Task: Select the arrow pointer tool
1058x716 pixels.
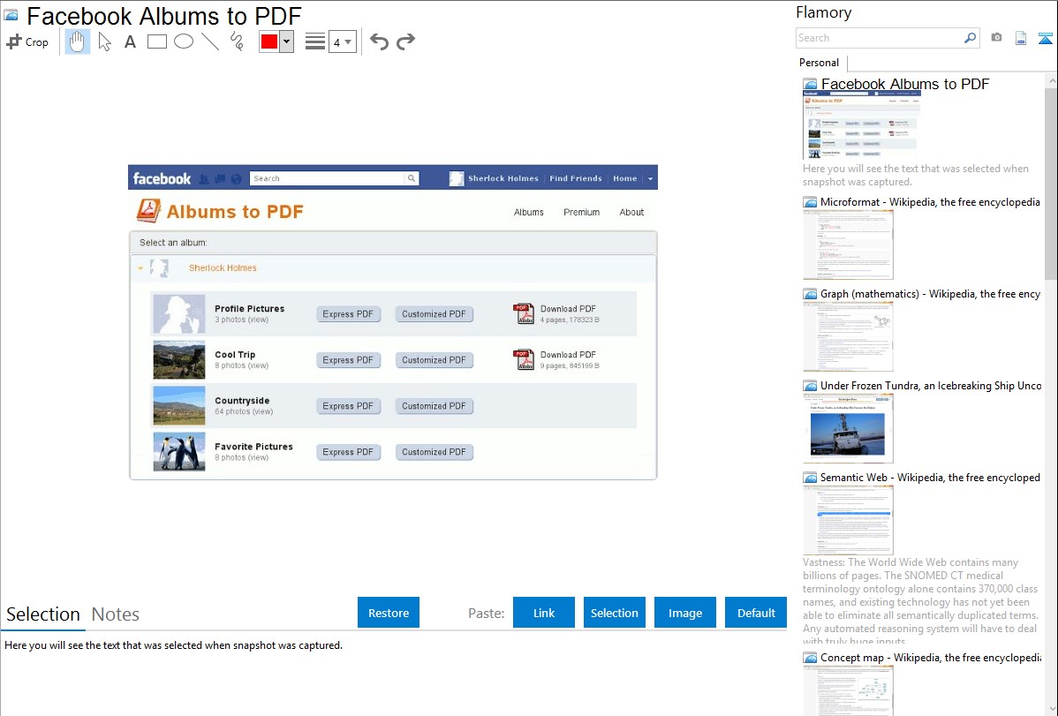Action: (x=104, y=41)
